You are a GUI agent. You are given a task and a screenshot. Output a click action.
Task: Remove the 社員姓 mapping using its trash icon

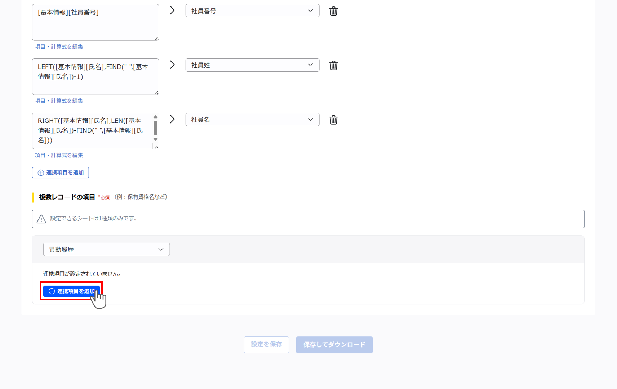(333, 65)
